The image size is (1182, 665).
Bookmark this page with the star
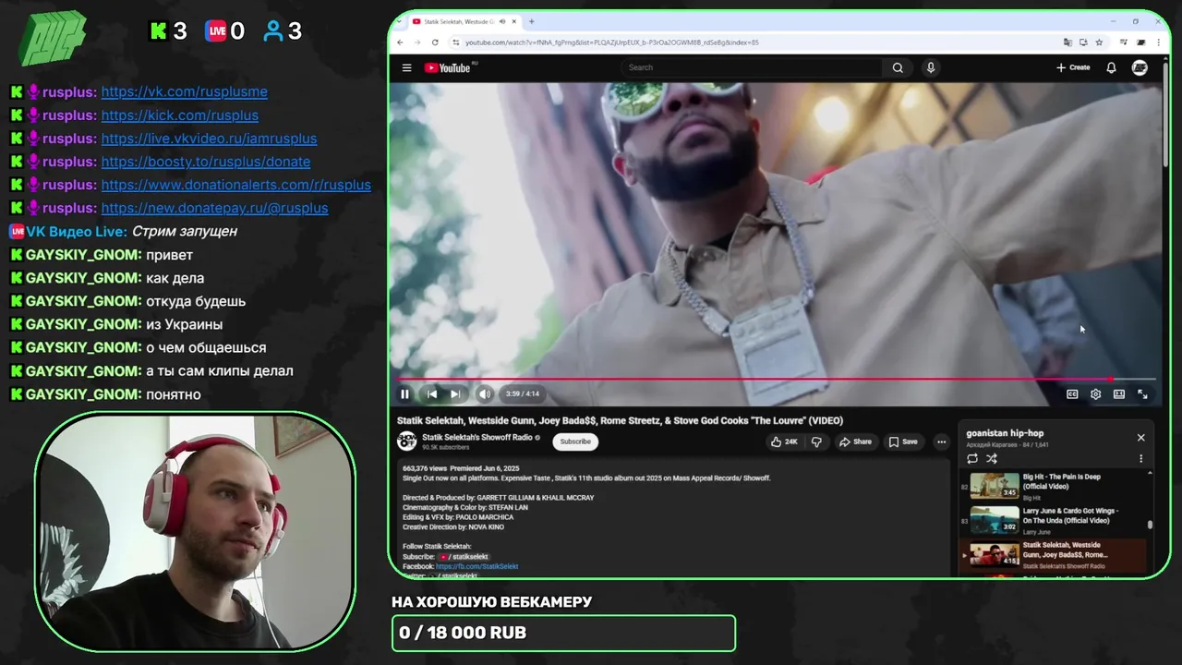(x=1099, y=42)
